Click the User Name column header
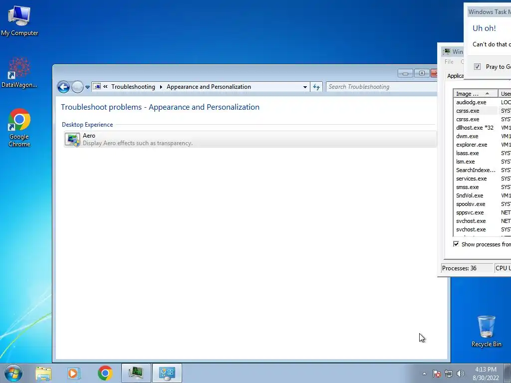 (505, 94)
